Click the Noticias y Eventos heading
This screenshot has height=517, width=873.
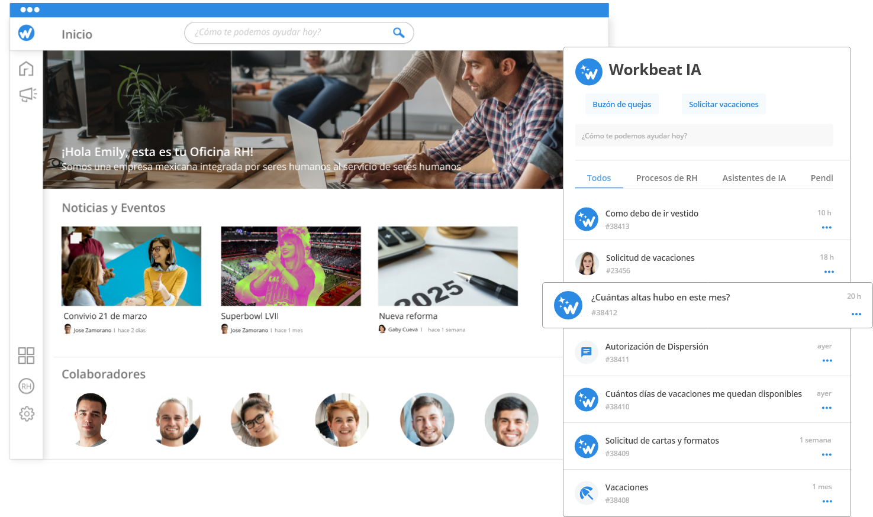pos(114,208)
